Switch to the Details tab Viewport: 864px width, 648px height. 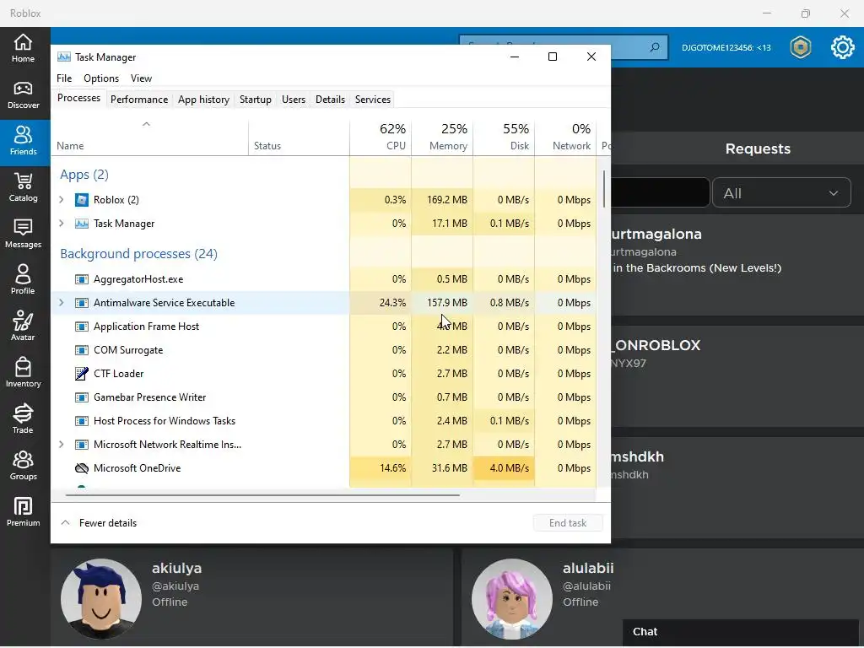[330, 100]
